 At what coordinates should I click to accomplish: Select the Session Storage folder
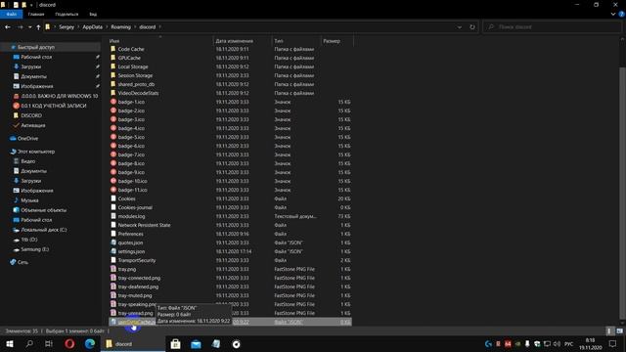(135, 75)
